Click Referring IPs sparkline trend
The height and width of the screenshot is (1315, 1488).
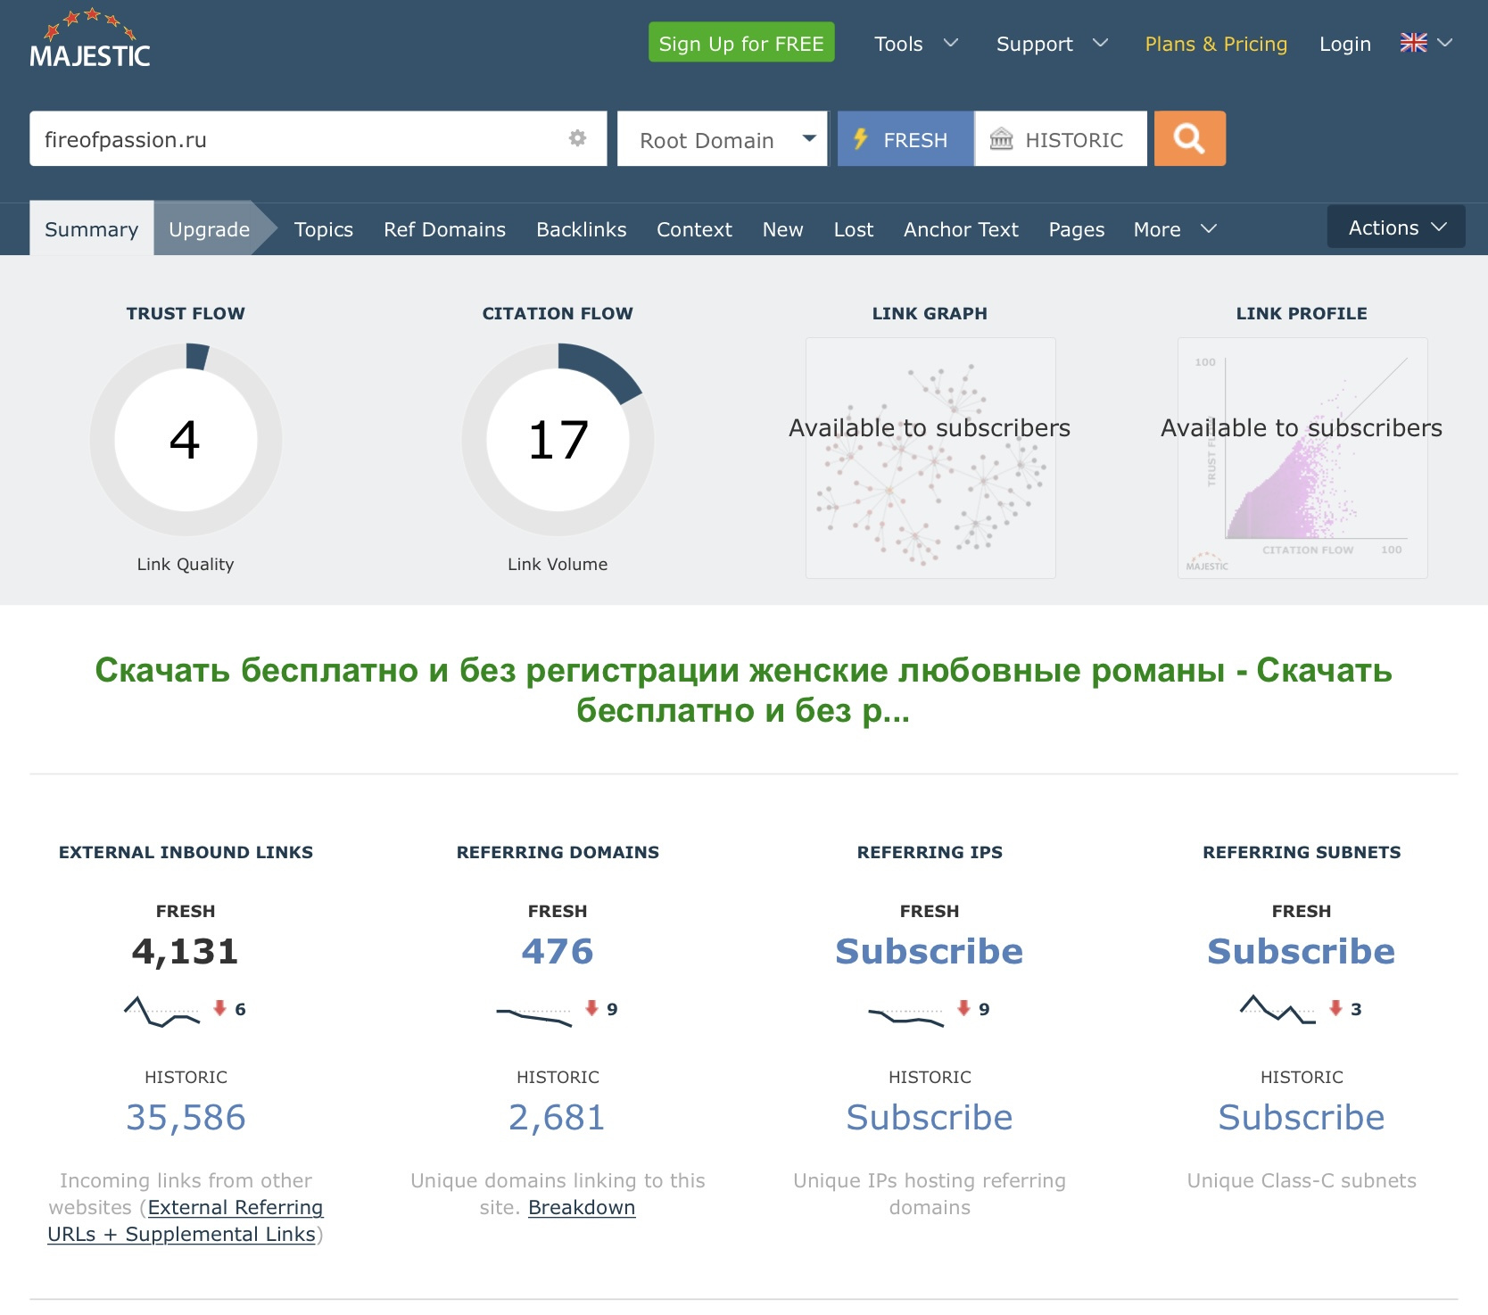pos(905,1016)
